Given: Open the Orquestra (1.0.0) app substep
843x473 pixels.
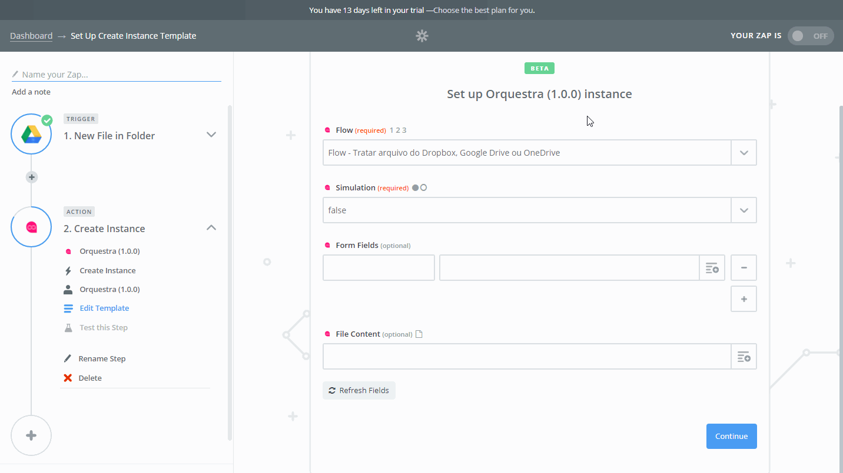Looking at the screenshot, I should tap(109, 251).
